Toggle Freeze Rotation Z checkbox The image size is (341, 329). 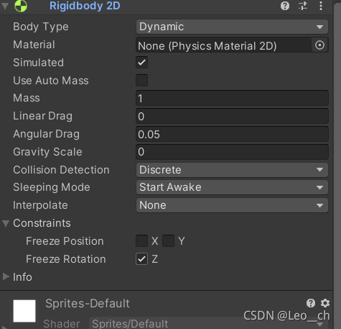(141, 259)
